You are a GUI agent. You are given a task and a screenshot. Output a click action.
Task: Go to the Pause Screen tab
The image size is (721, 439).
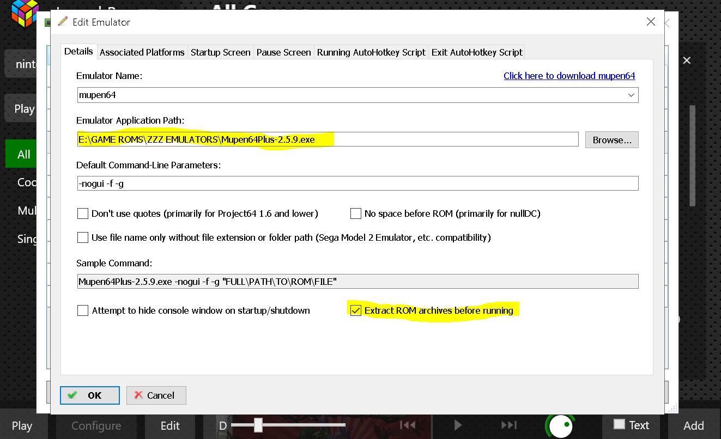click(284, 52)
